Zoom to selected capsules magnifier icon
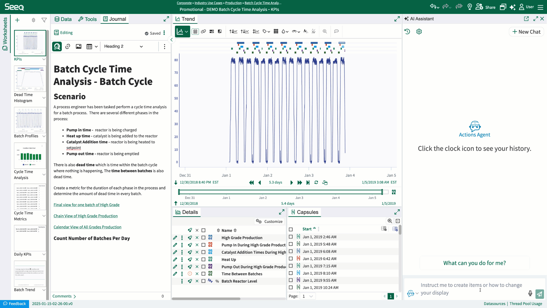This screenshot has height=308, width=547. point(390,221)
